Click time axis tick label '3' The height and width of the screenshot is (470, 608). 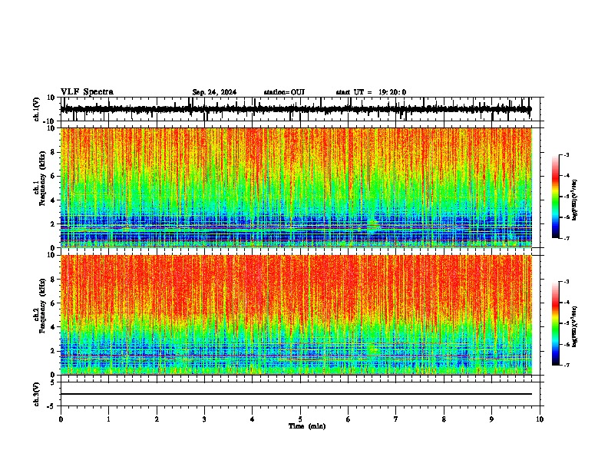pos(204,419)
